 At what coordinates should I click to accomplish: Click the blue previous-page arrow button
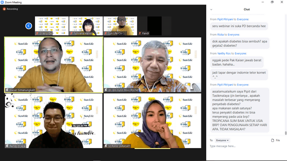(29, 26)
